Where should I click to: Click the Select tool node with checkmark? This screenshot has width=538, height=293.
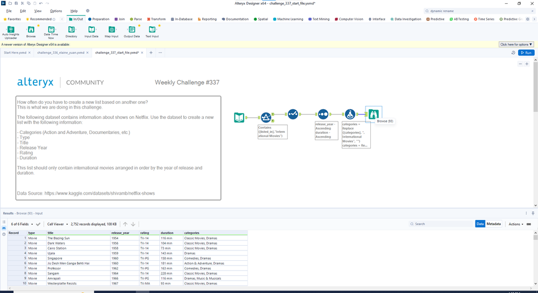coord(293,114)
